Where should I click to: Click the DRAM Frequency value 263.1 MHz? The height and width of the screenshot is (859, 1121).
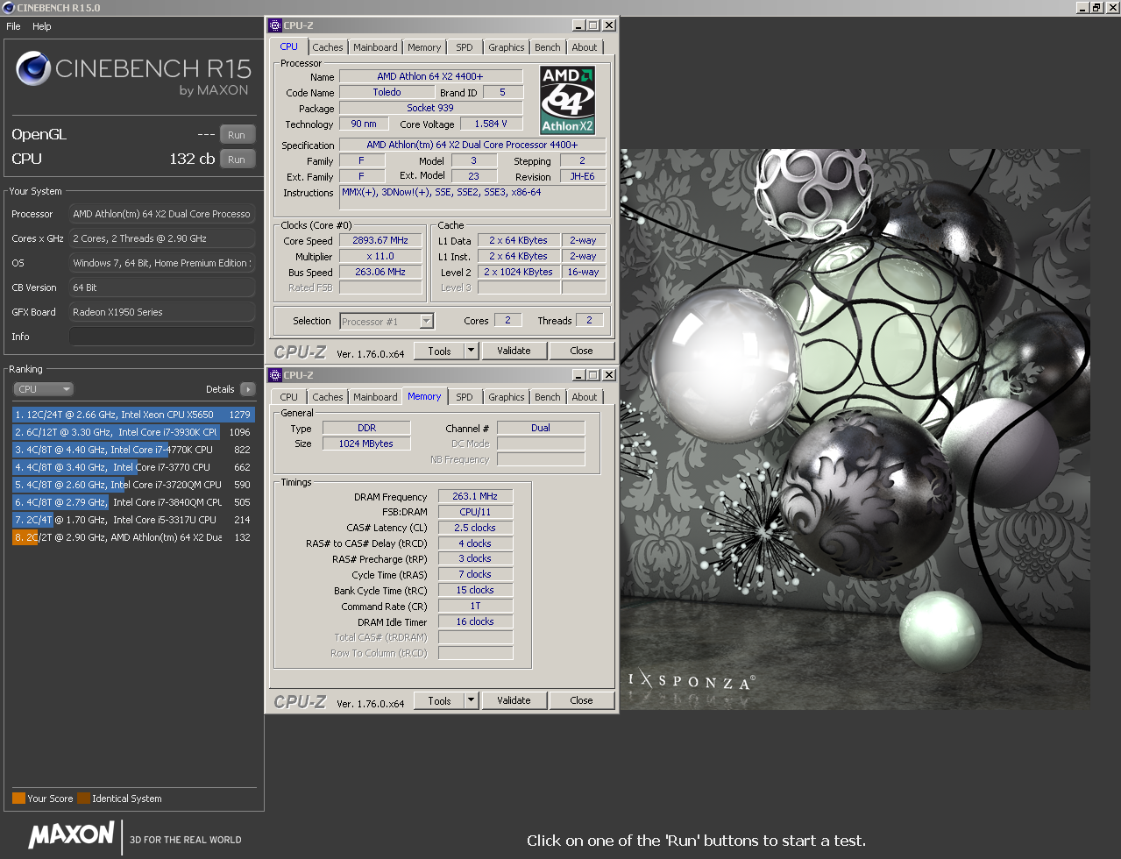475,497
